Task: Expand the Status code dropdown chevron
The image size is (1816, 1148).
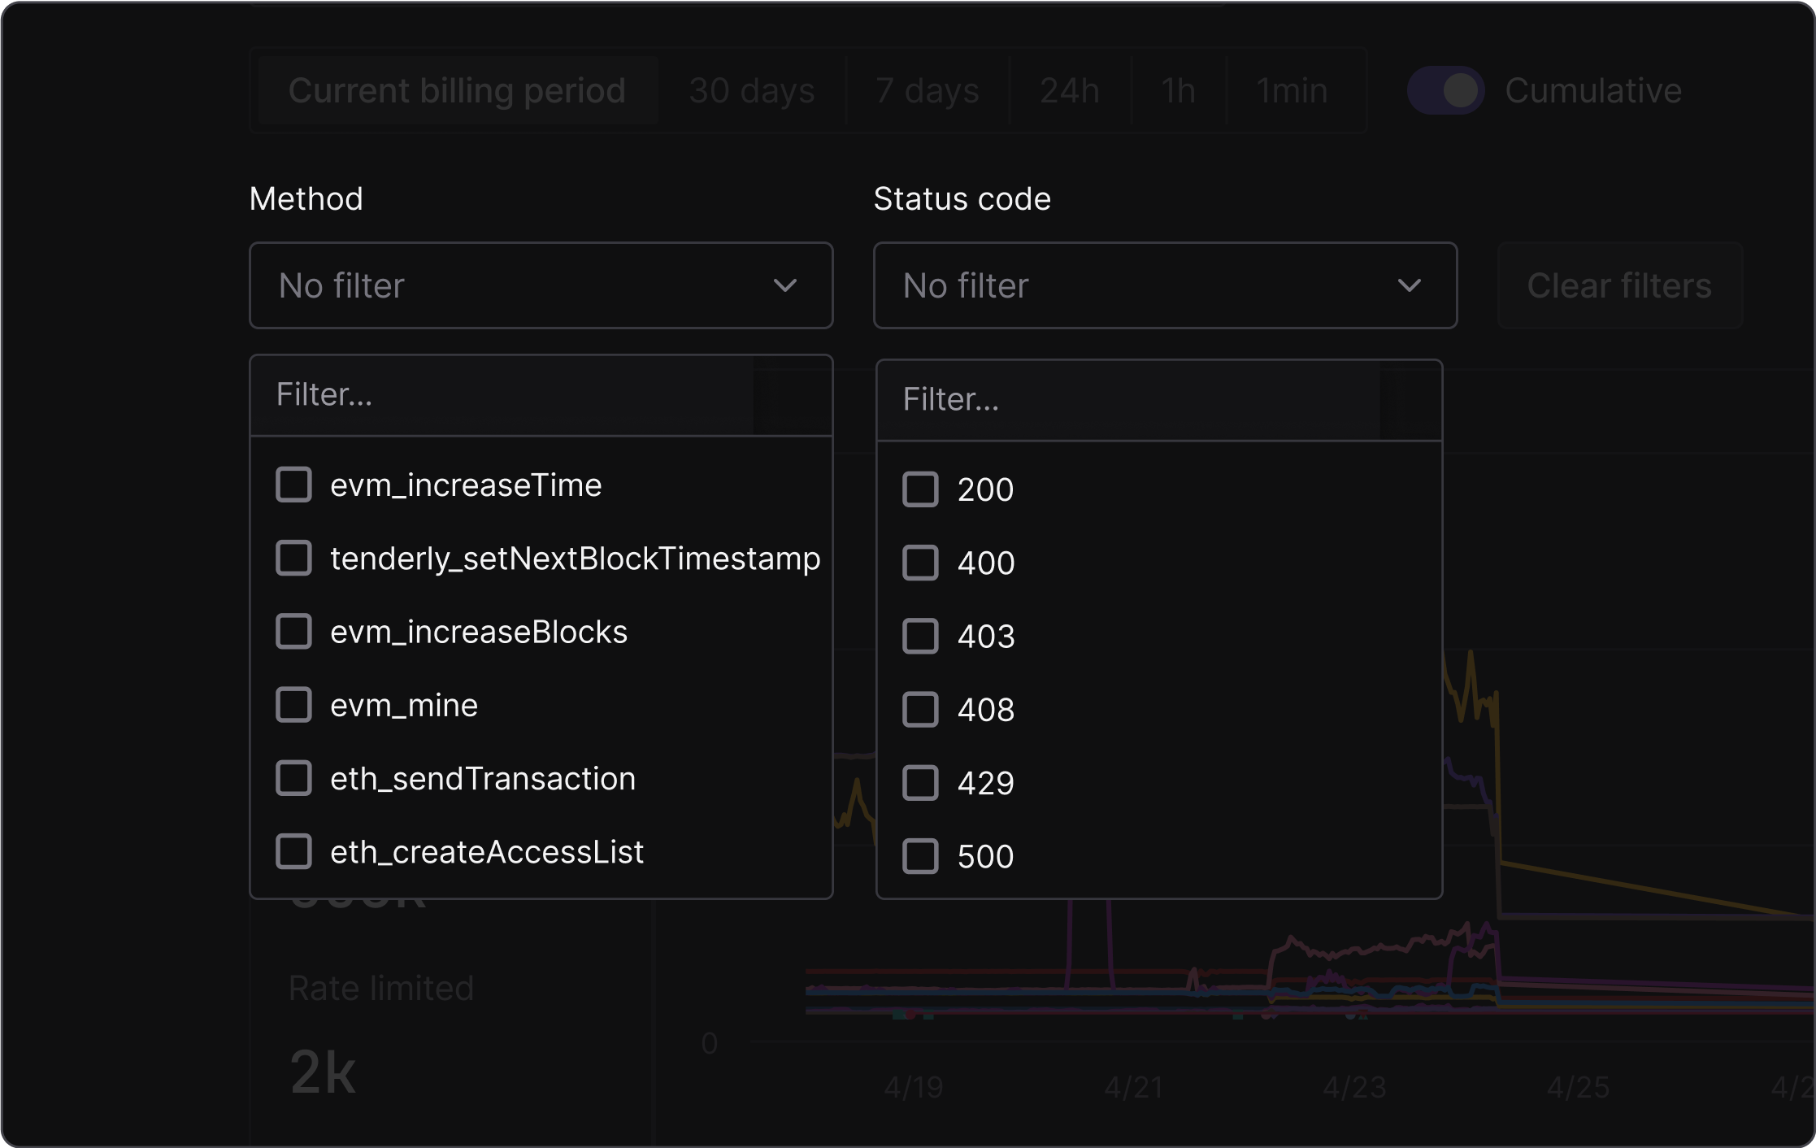Action: pyautogui.click(x=1410, y=285)
